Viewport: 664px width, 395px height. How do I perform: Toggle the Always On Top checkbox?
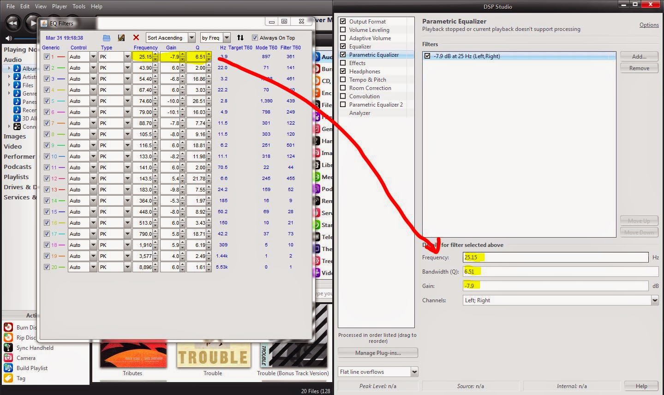[255, 38]
